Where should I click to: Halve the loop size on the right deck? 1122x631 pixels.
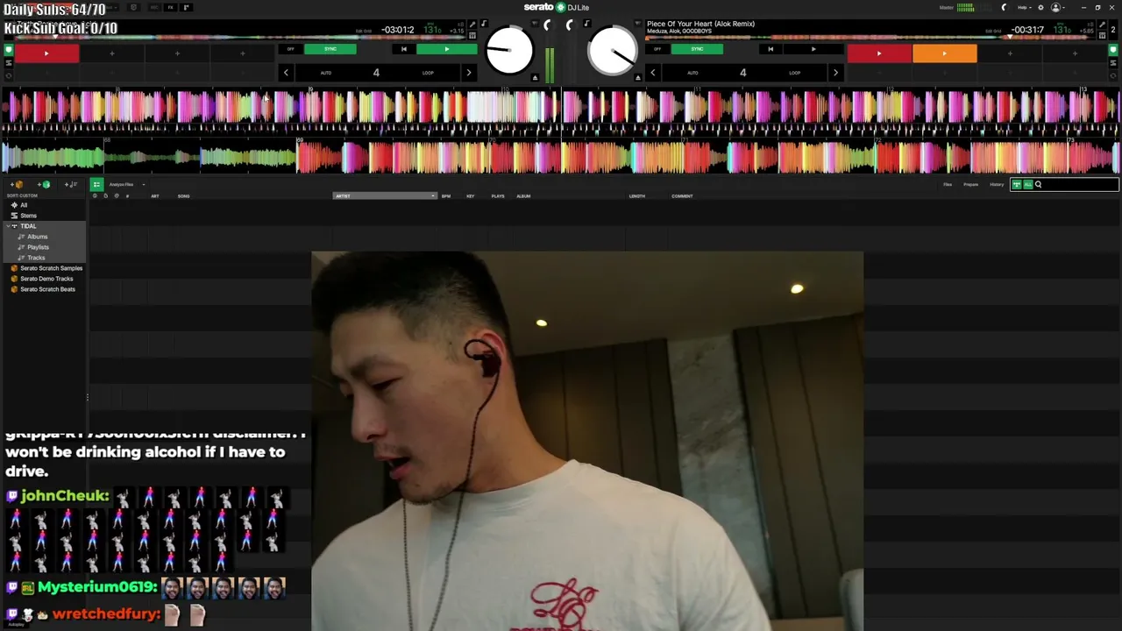(652, 73)
